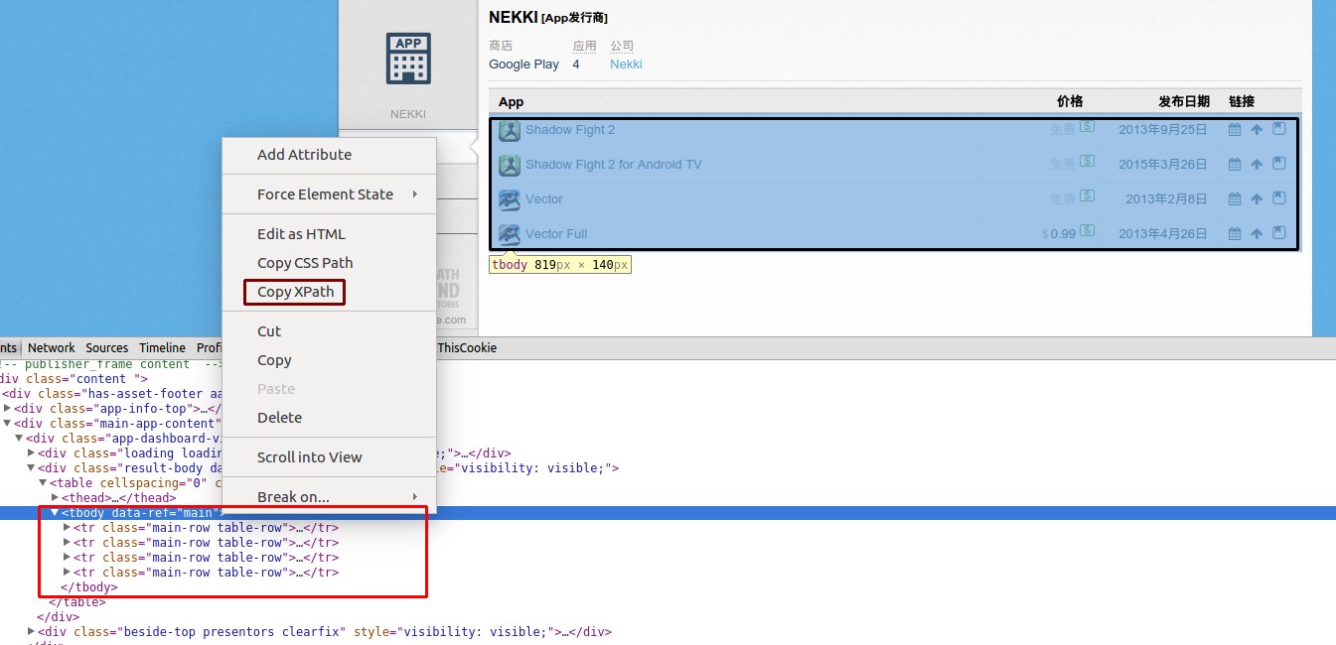Click the Vector Full app icon
Viewport: 1336px width, 645px height.
click(x=510, y=234)
